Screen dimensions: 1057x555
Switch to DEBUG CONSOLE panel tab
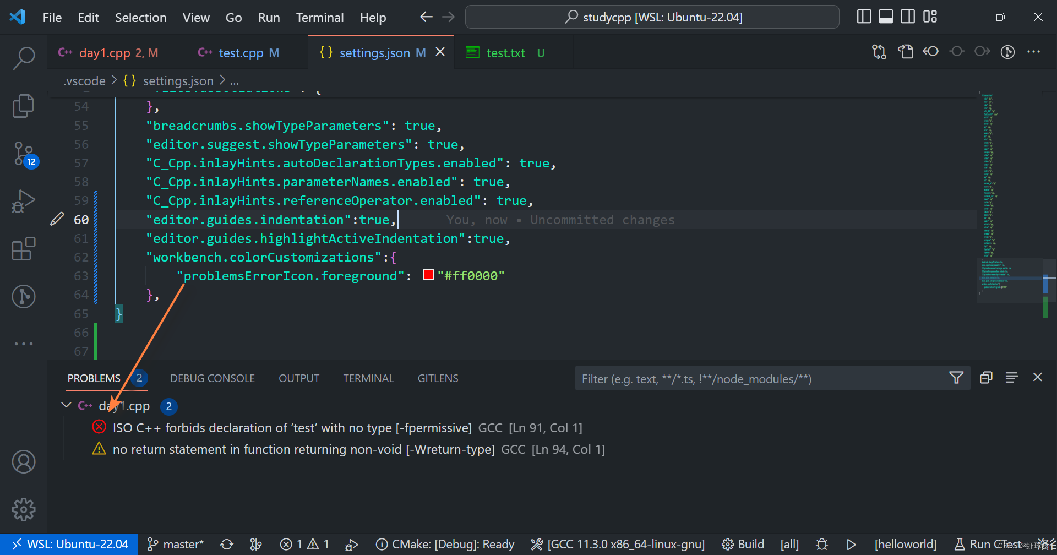click(213, 378)
